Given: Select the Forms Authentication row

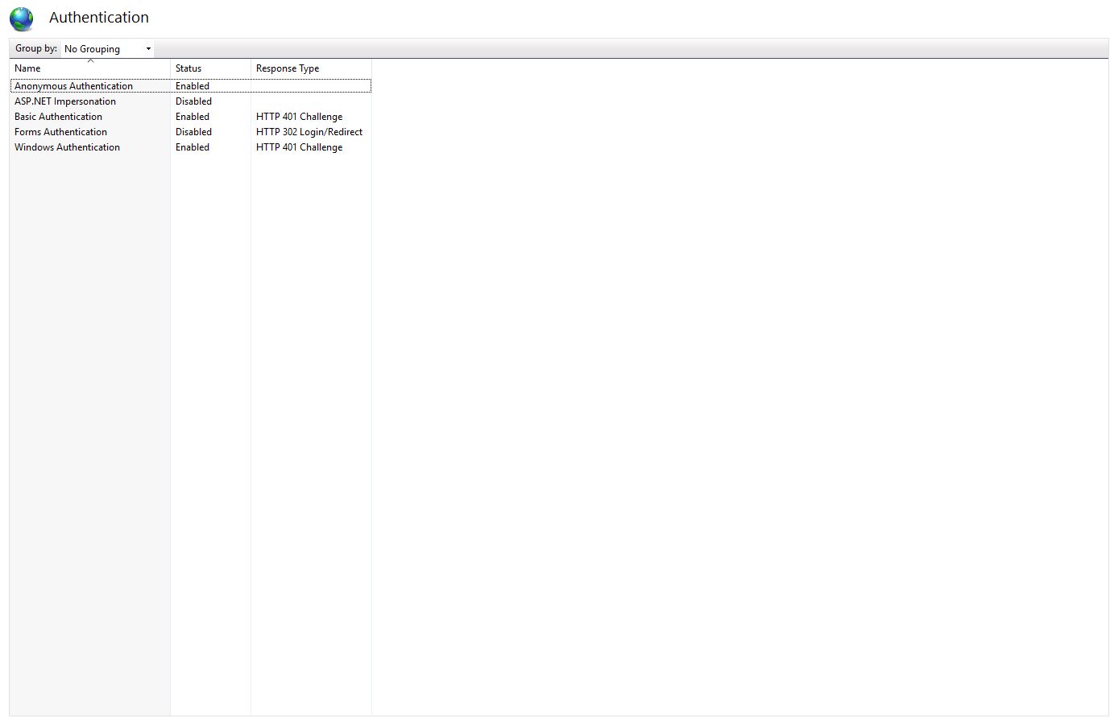Looking at the screenshot, I should click(x=191, y=132).
